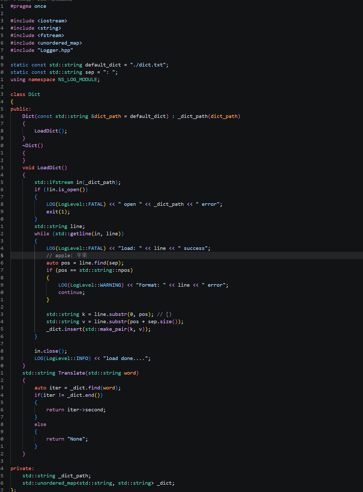Viewport: 363px width, 492px height.
Task: Click '_dict.insert' call
Action: (x=64, y=329)
